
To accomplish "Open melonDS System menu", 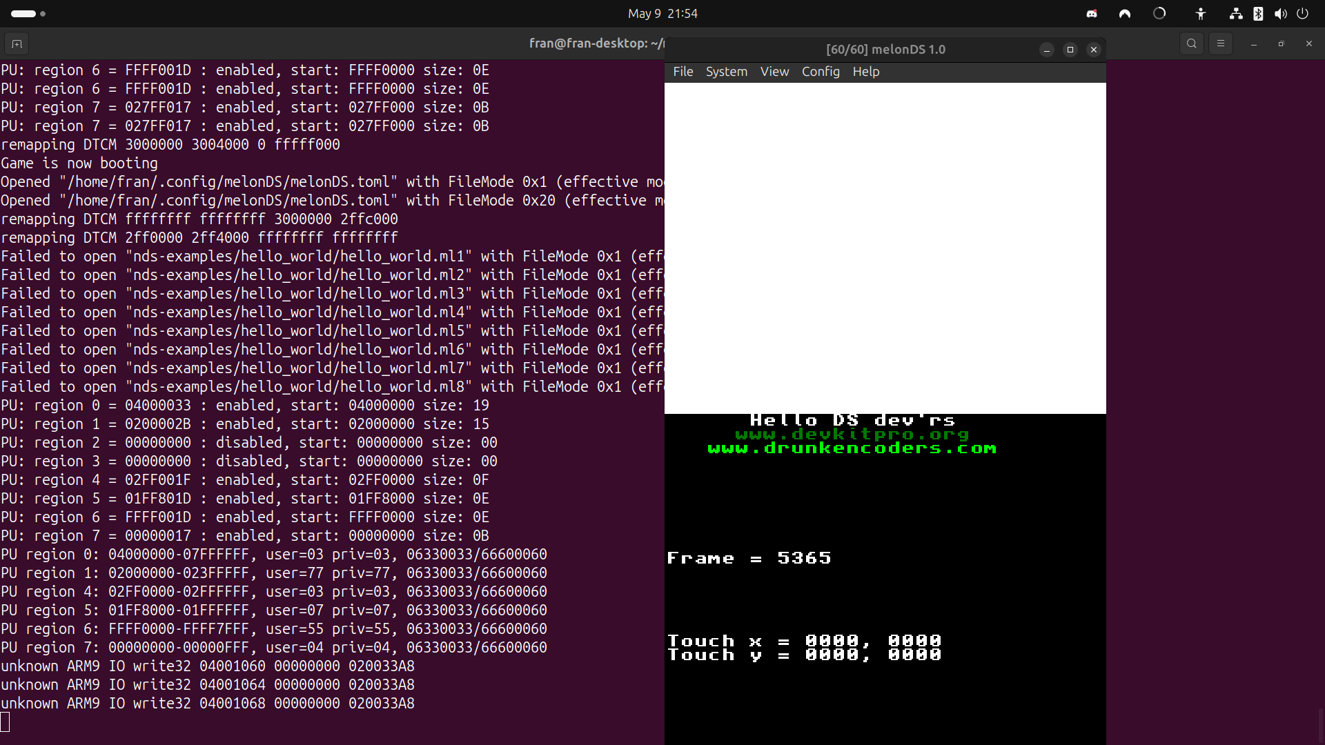I will coord(726,72).
